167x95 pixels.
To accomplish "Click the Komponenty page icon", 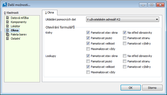I will (x=8, y=22).
